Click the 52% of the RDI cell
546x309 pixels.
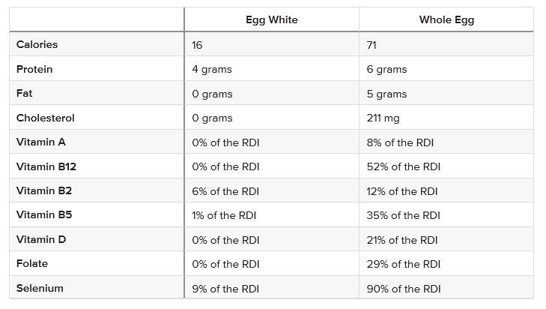pyautogui.click(x=403, y=166)
